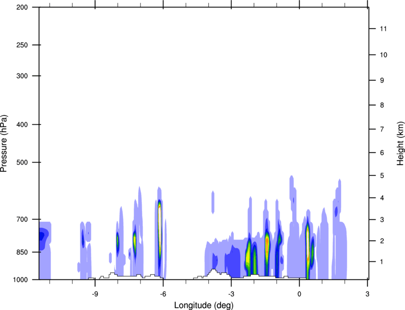The width and height of the screenshot is (405, 310).
Task: Click the -6 longitude tick label
Action: click(x=163, y=294)
